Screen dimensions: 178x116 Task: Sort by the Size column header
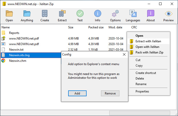[71, 27]
